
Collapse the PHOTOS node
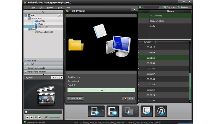point(29,29)
